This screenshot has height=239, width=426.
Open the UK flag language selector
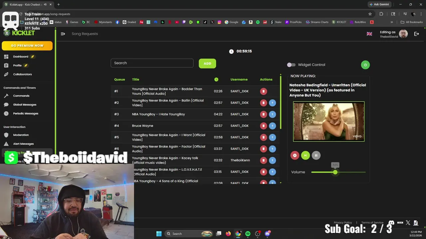[x=369, y=34]
